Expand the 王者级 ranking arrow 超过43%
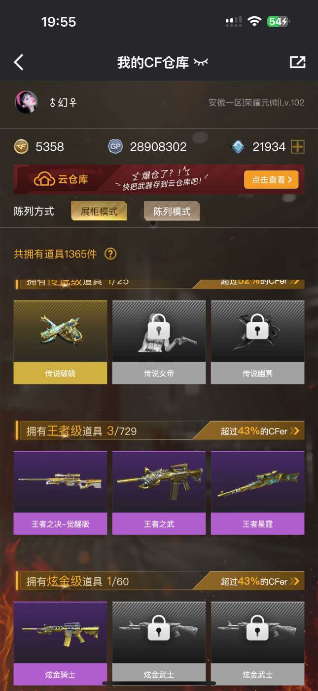Screen dimensions: 318x691 pos(260,431)
